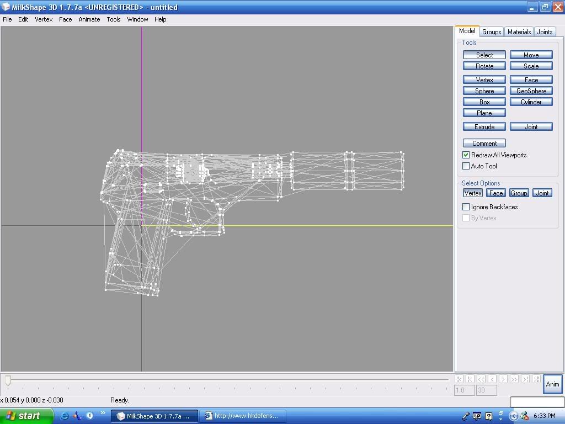Set selection mode to Joint
The width and height of the screenshot is (565, 424).
point(542,193)
